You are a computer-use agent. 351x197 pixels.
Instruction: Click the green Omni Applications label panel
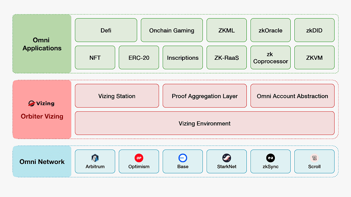click(x=42, y=44)
